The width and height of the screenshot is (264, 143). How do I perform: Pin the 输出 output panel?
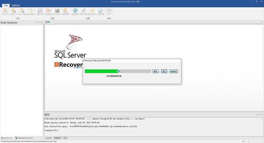pos(260,115)
